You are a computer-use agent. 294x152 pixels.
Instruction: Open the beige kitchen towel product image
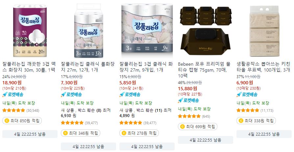[x=264, y=31]
